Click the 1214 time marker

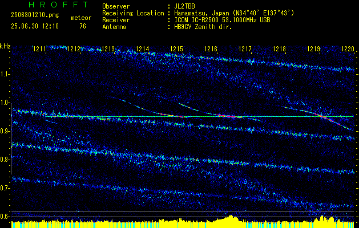click(143, 48)
